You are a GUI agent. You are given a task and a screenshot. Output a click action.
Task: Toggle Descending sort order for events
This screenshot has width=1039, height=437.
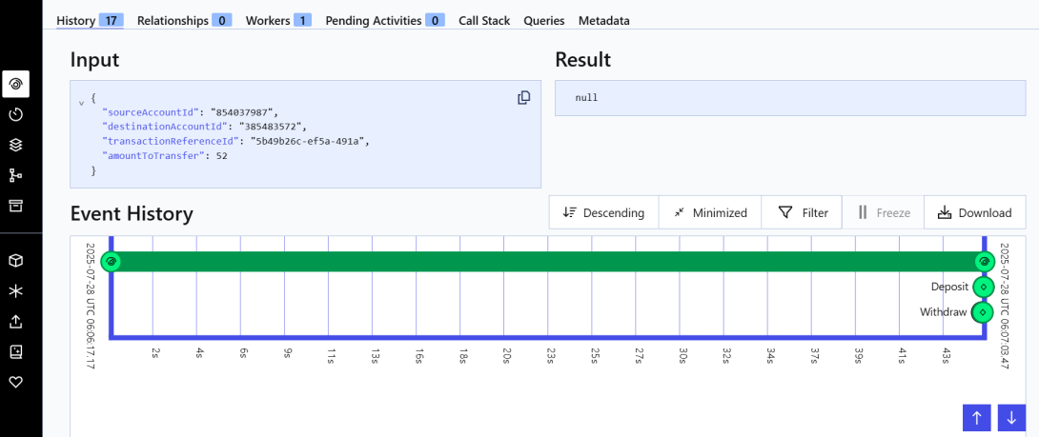click(603, 212)
